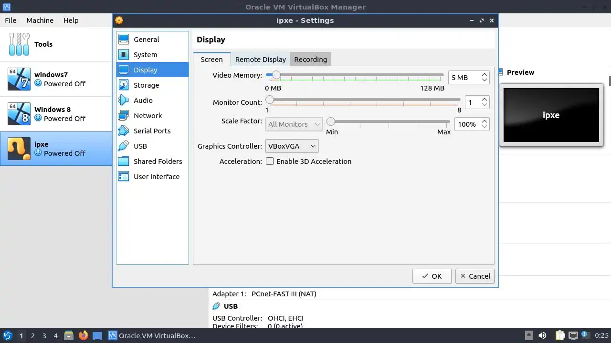Switch to the Screen tab

tap(211, 59)
